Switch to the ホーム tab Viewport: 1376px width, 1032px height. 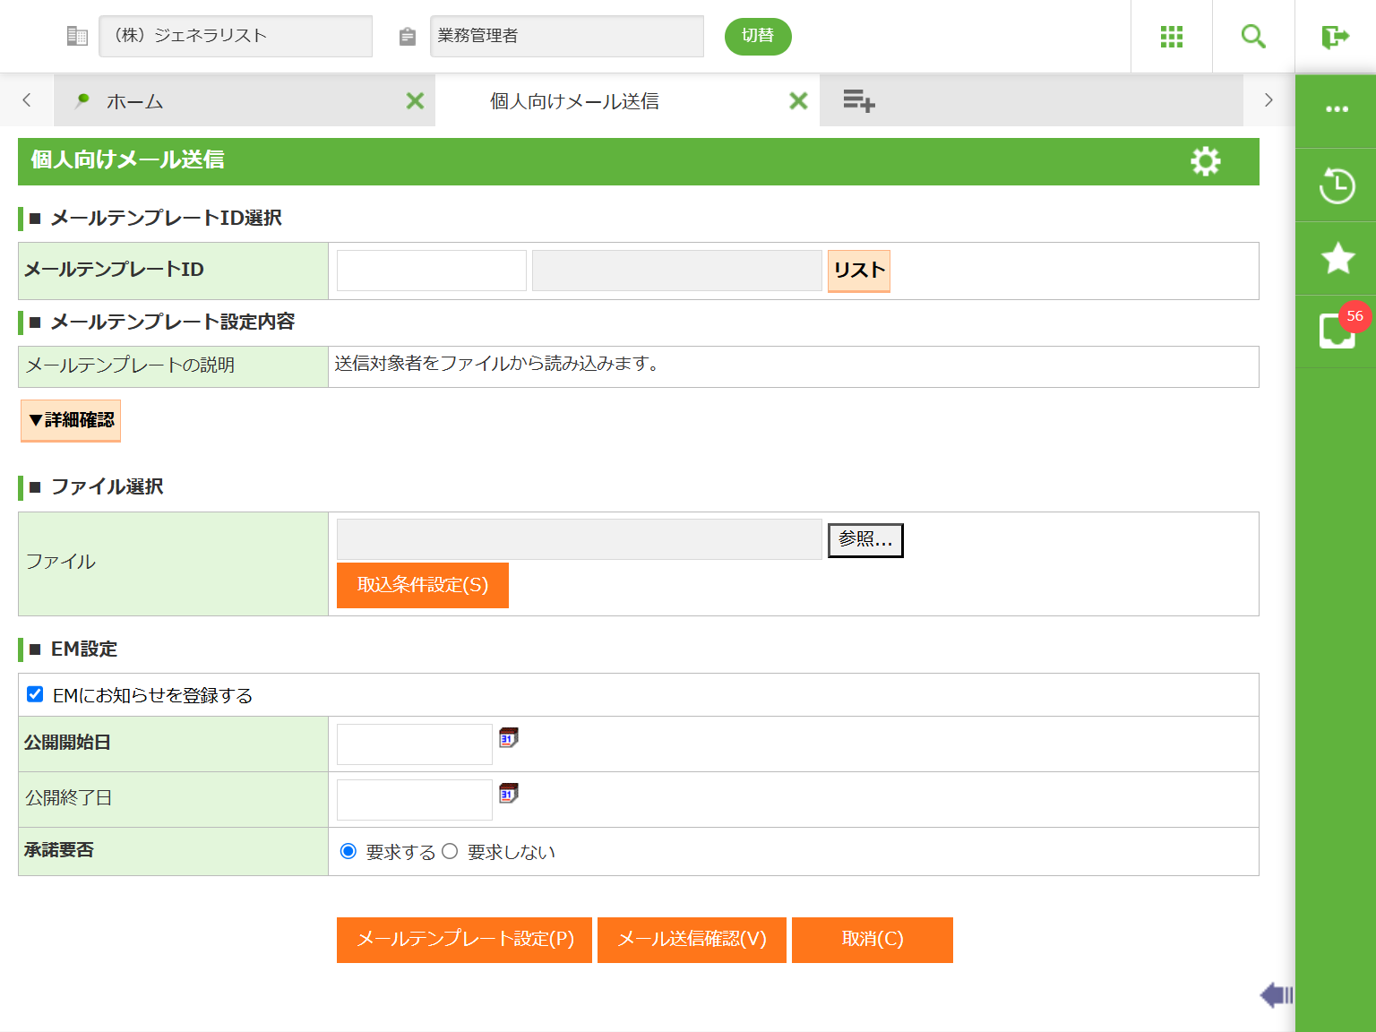pyautogui.click(x=244, y=100)
